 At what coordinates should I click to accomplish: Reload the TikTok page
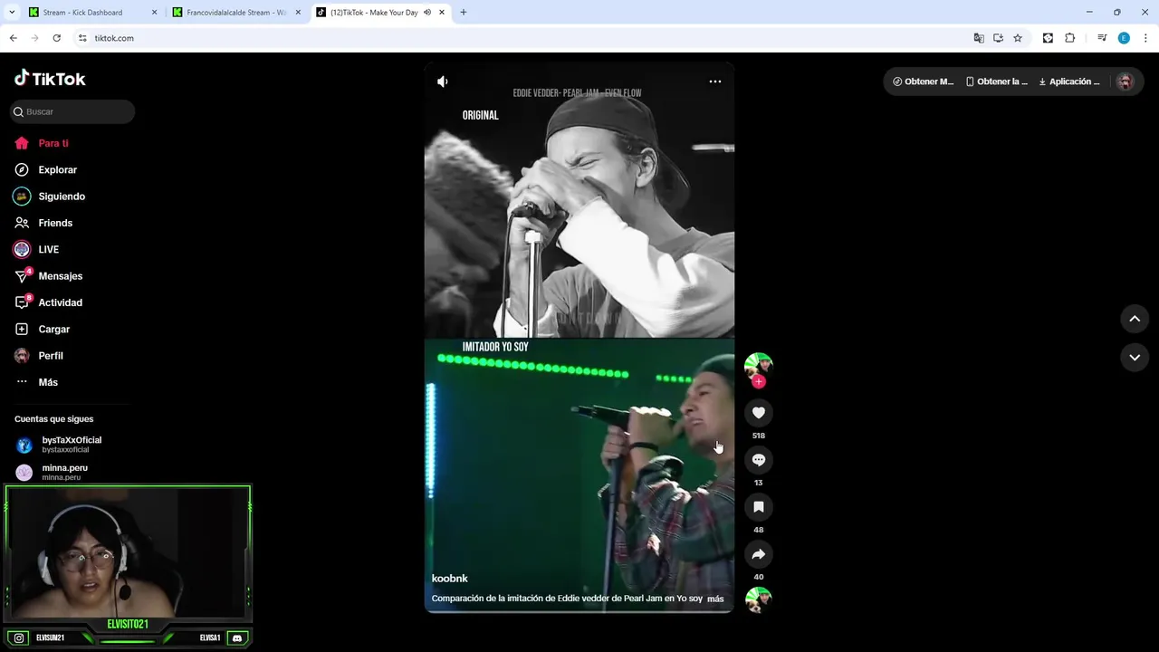(56, 38)
